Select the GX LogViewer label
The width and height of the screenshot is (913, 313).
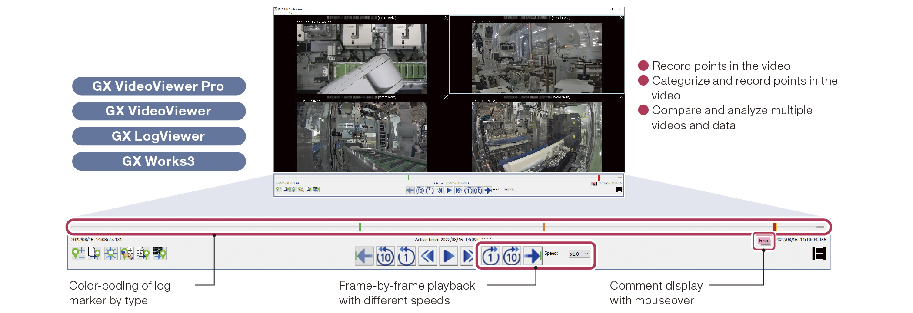point(159,136)
